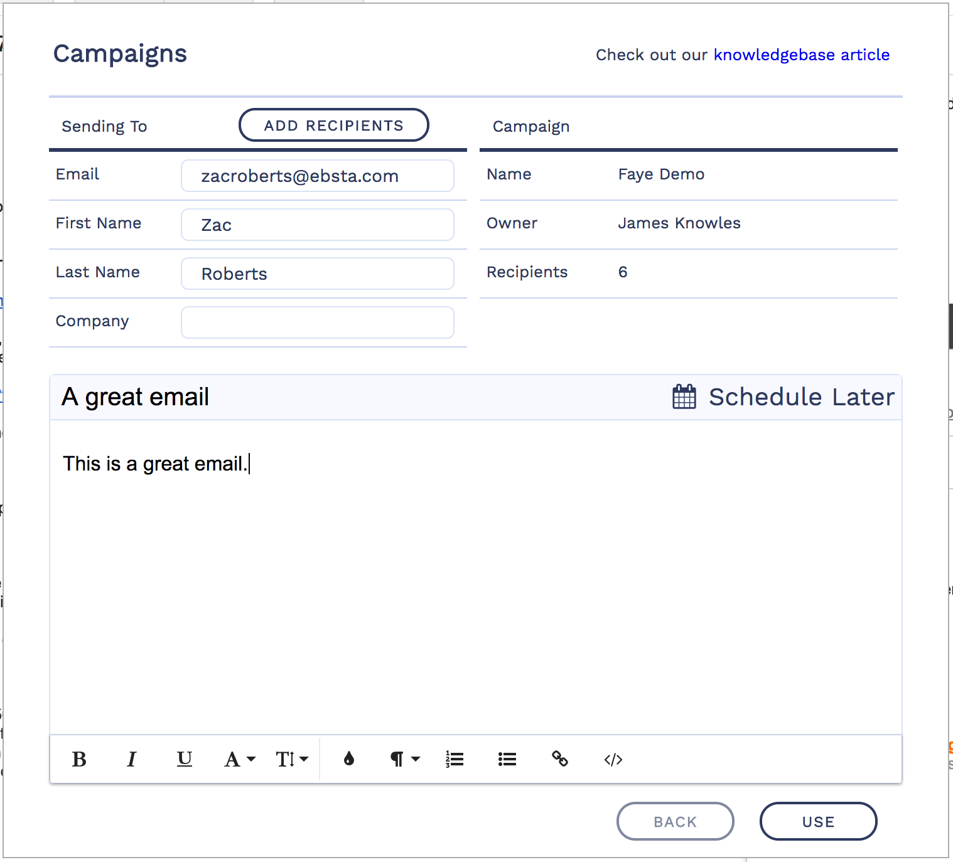Click the empty Company field
This screenshot has width=953, height=862.
(317, 322)
